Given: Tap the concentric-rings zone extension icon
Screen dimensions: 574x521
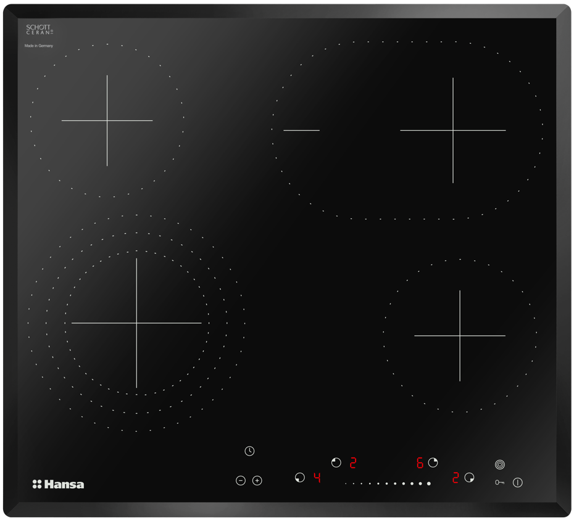Looking at the screenshot, I should coord(500,464).
